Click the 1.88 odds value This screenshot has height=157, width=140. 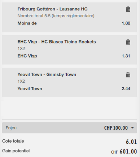[126, 23]
